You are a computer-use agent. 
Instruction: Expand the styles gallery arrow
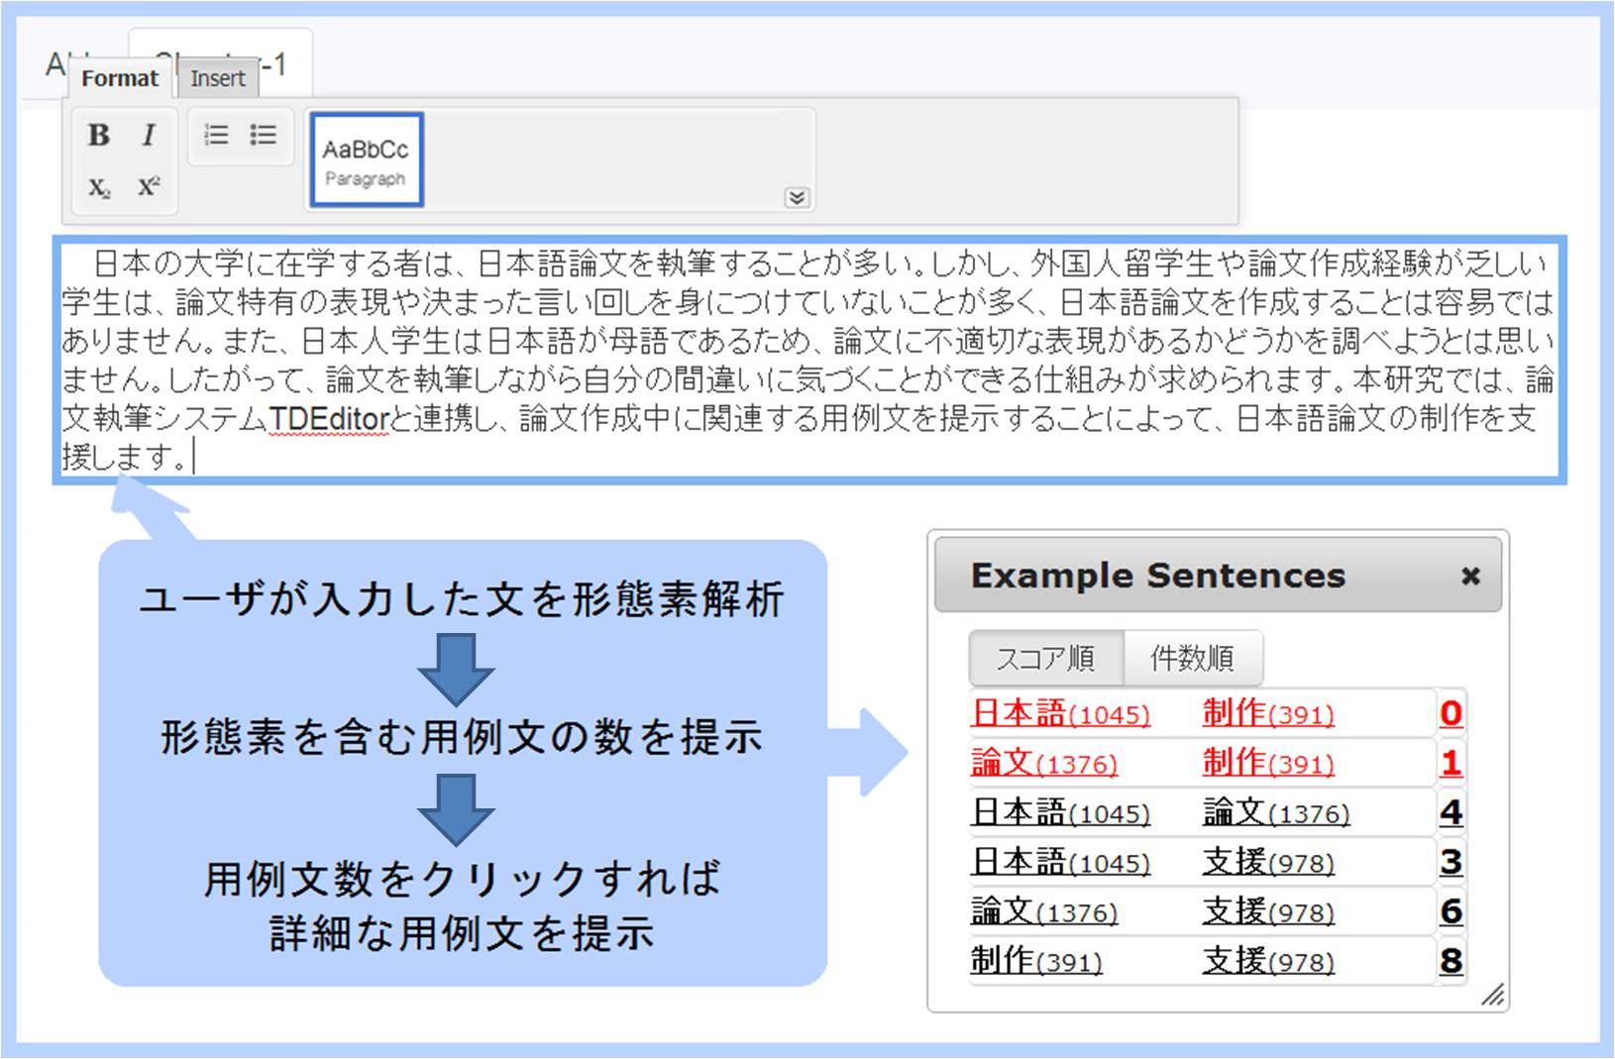(797, 197)
